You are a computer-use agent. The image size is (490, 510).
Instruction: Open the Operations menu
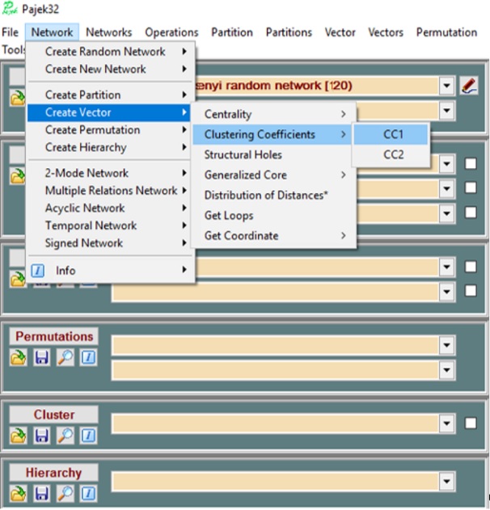(171, 32)
